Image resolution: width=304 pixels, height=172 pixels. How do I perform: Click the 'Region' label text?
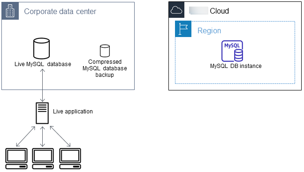coord(209,30)
